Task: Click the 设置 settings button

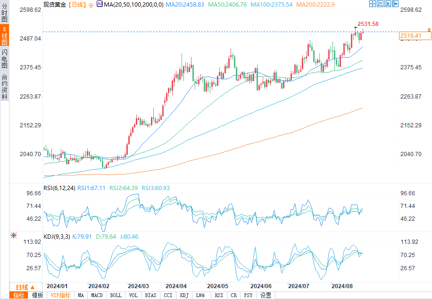Action: (266, 295)
